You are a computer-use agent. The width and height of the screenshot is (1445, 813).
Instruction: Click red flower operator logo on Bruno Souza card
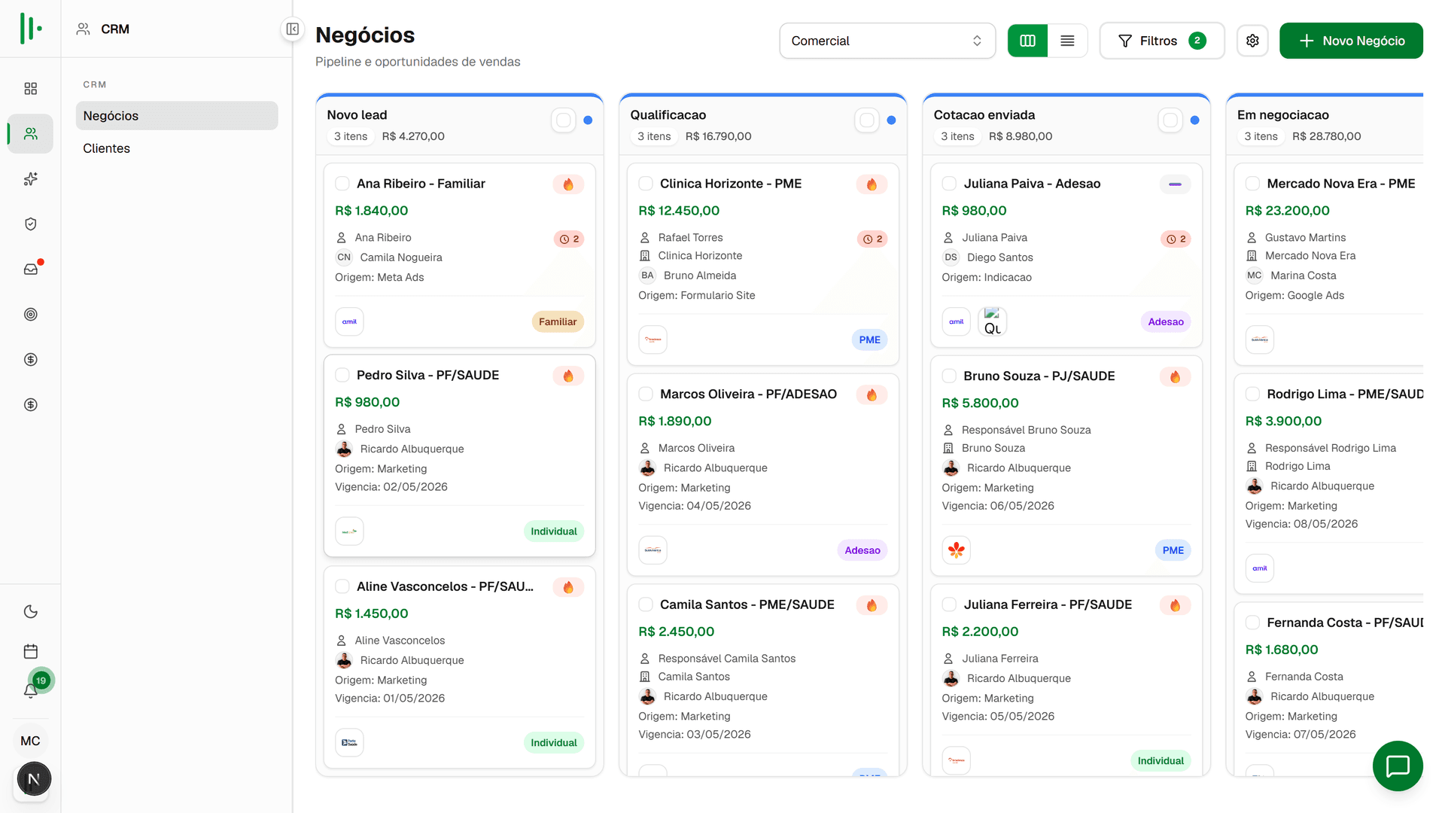coord(956,550)
